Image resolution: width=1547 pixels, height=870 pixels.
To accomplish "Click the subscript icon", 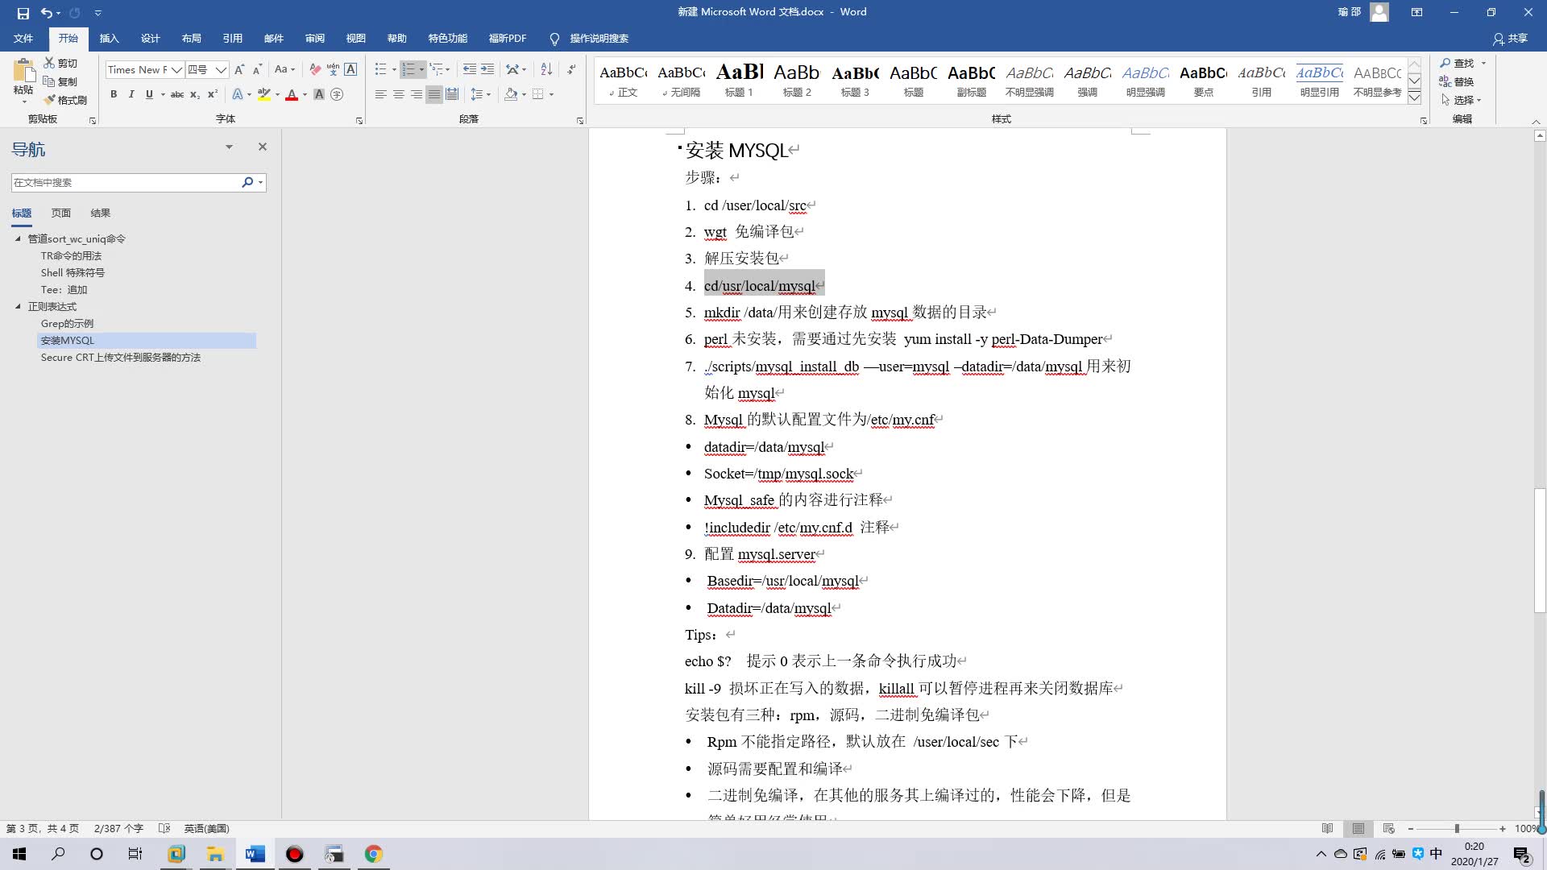I will click(195, 94).
